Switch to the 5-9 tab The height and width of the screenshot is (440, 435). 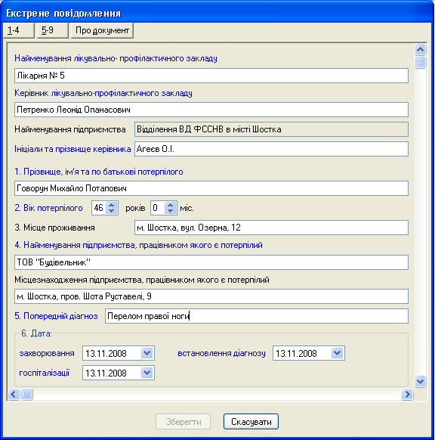pos(52,30)
